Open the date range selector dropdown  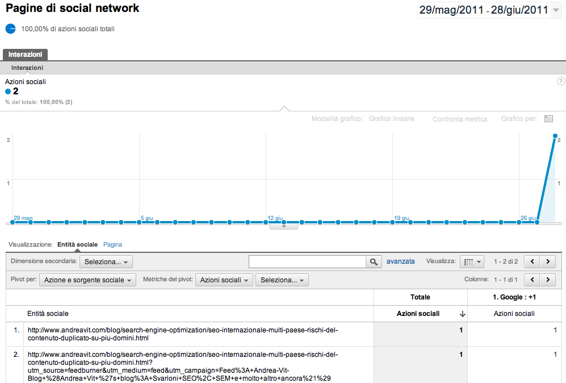tap(489, 9)
